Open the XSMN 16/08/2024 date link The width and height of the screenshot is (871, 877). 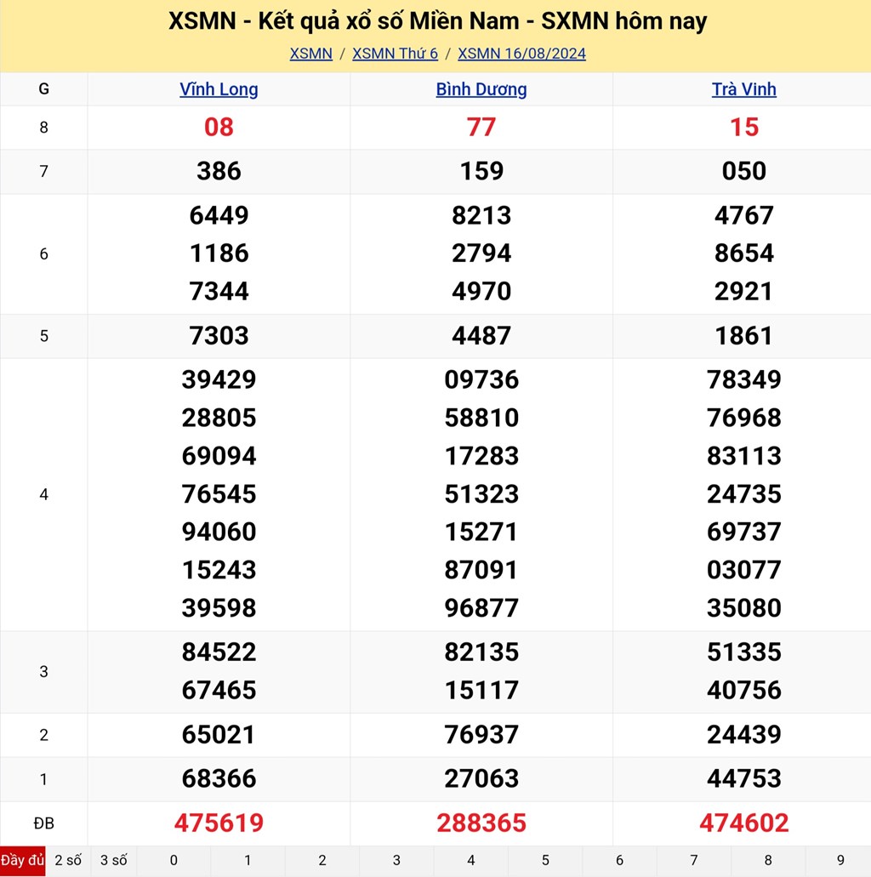coord(521,54)
